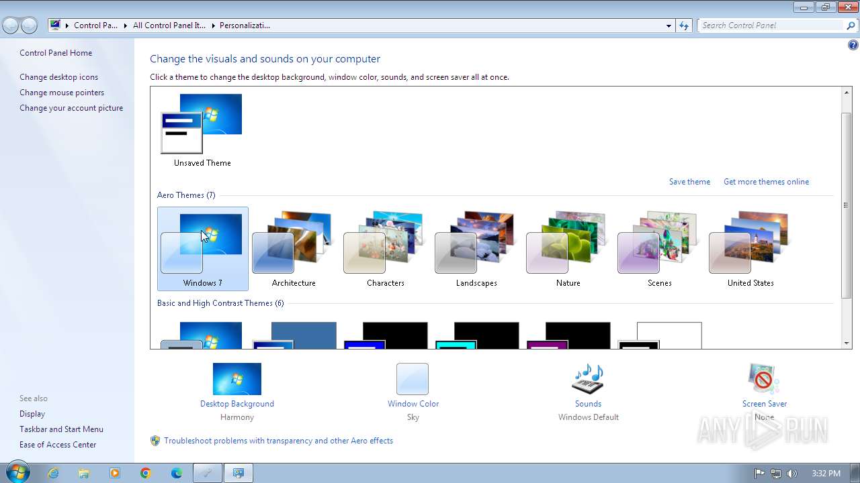Open Ease of Access Center link

(x=58, y=445)
